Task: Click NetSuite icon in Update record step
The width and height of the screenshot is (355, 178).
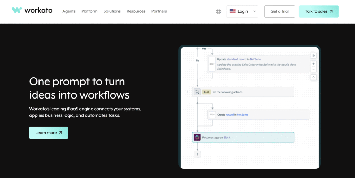Action: (212, 64)
